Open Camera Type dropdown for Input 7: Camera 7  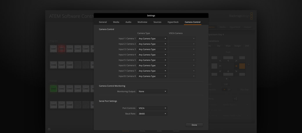pos(152,71)
